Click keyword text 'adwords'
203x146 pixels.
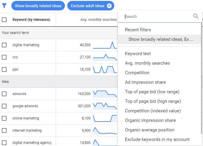(x=19, y=94)
